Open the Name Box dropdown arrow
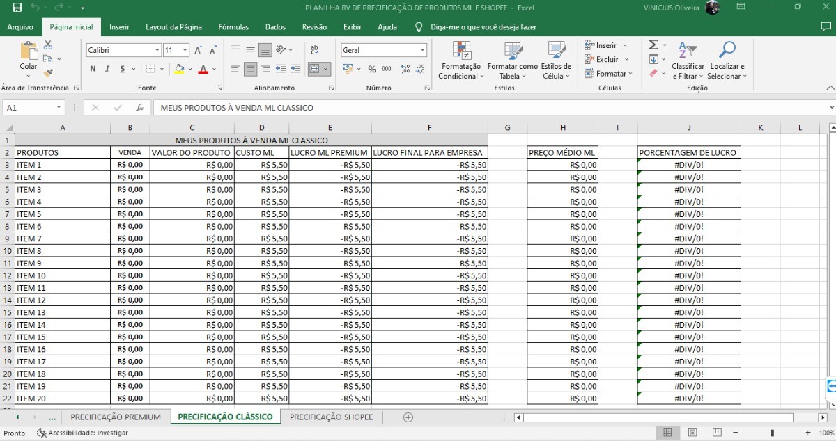The width and height of the screenshot is (836, 441). tap(59, 108)
